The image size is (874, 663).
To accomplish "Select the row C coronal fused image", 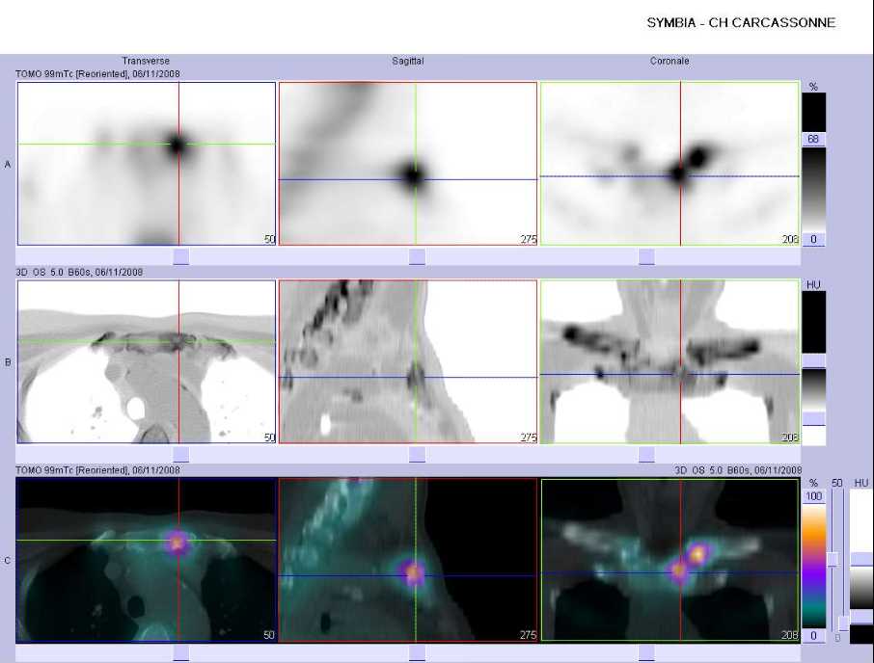I will point(670,560).
